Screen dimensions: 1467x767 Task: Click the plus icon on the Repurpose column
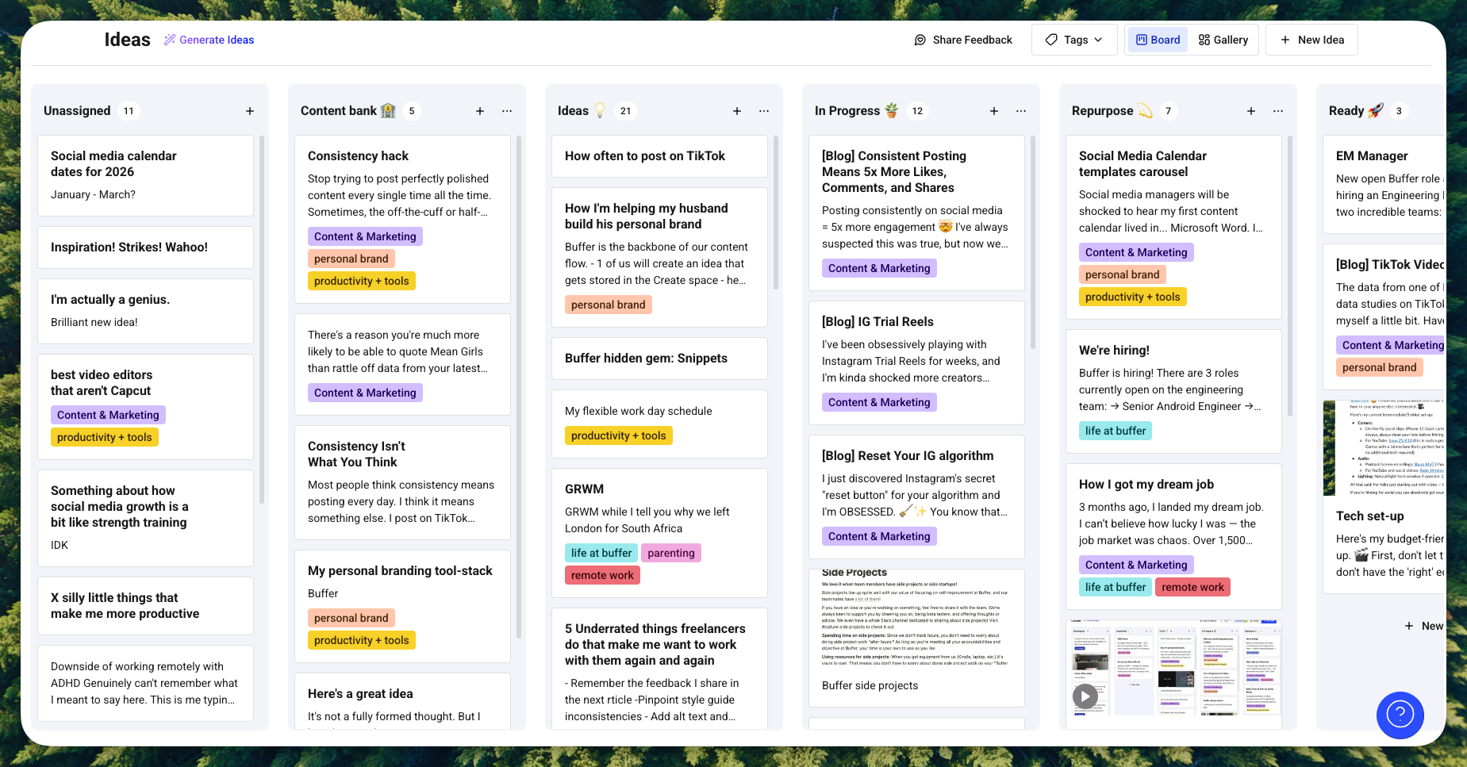click(1251, 111)
